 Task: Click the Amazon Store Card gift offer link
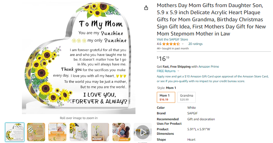[x=213, y=79]
